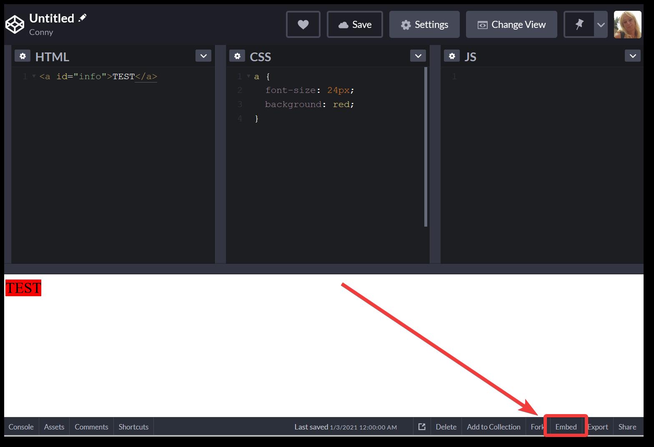This screenshot has height=447, width=654.
Task: Open the Assets tab
Action: click(x=54, y=427)
